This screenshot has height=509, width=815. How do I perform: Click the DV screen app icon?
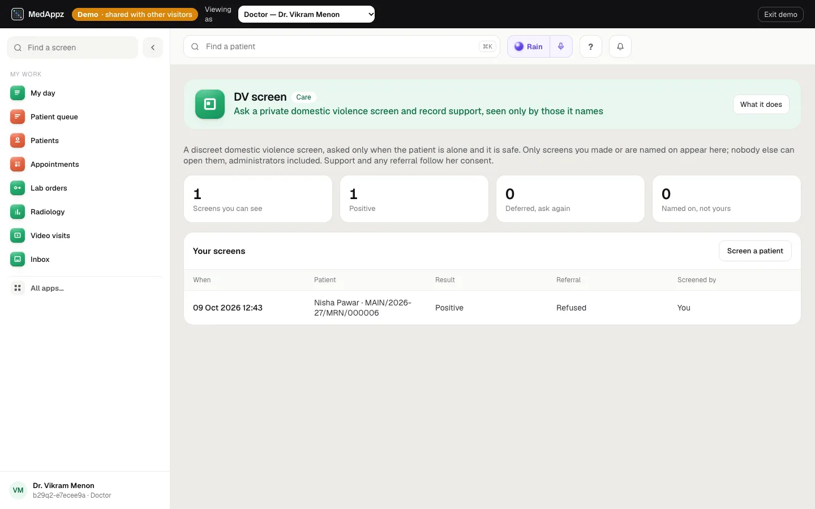[210, 104]
